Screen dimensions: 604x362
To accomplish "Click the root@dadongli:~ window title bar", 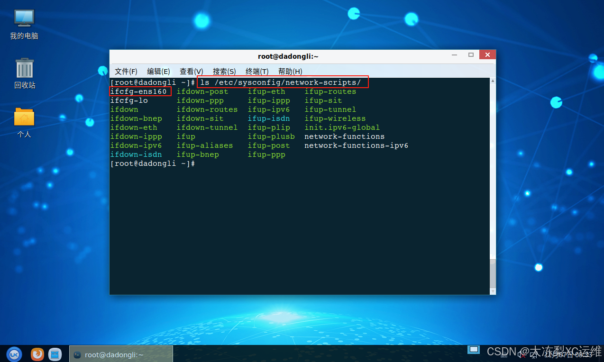I will 288,56.
